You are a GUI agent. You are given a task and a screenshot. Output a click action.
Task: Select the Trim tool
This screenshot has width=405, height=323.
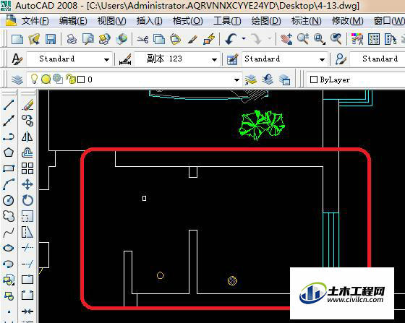coord(27,248)
